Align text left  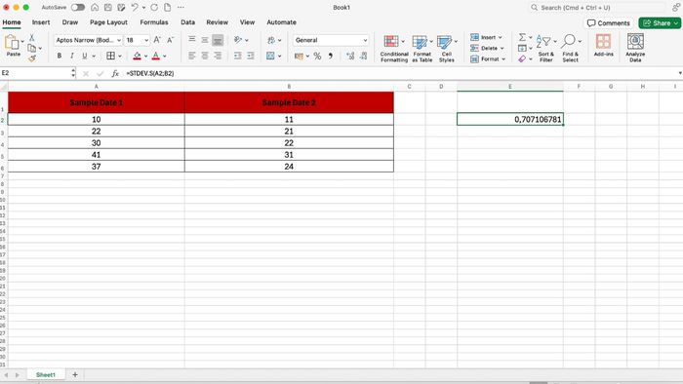(191, 56)
